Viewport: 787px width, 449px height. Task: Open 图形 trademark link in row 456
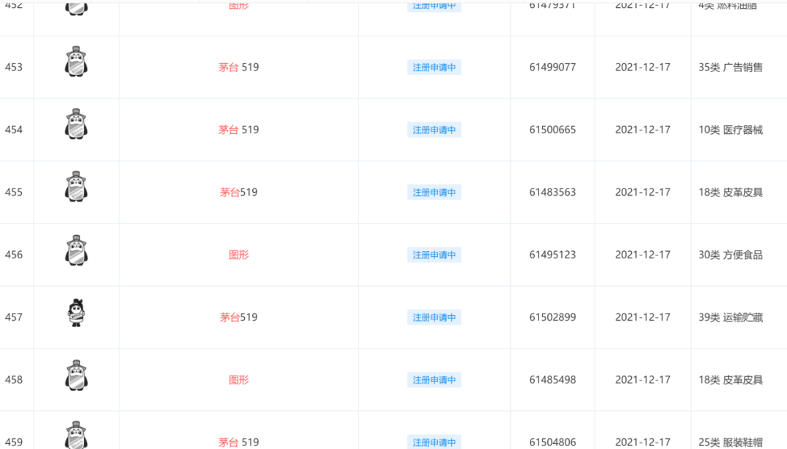point(238,255)
